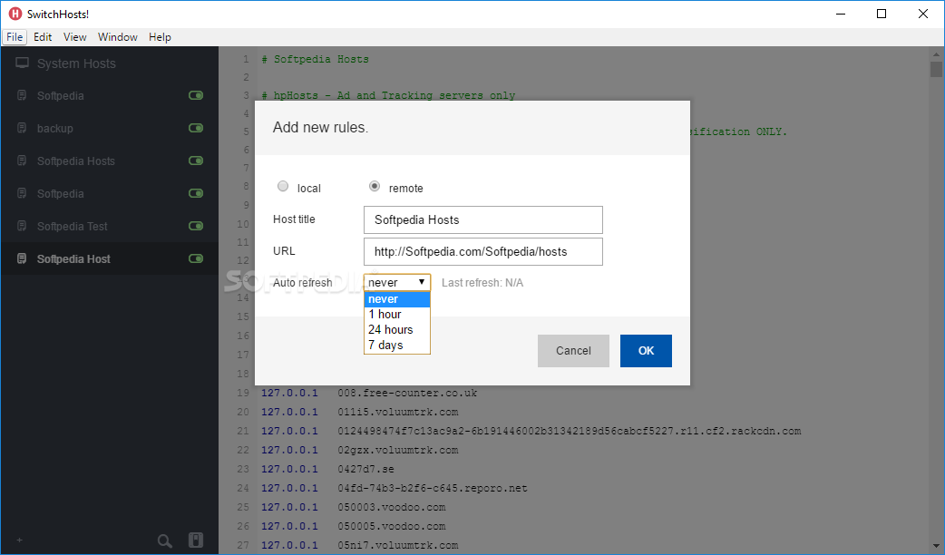945x555 pixels.
Task: Choose 24 hours refresh option
Action: point(397,329)
